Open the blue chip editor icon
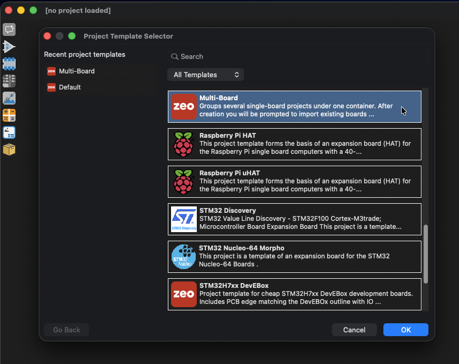The image size is (459, 364). coord(9,64)
